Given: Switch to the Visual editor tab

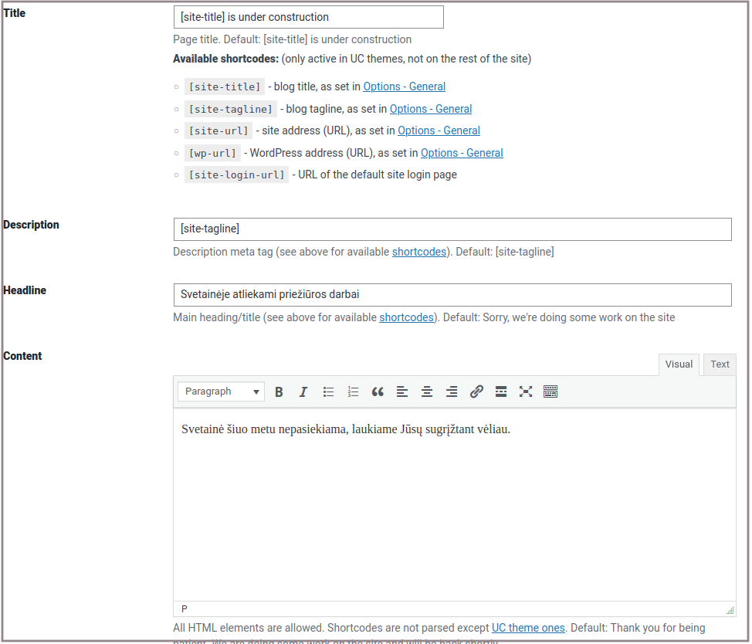Looking at the screenshot, I should 679,364.
